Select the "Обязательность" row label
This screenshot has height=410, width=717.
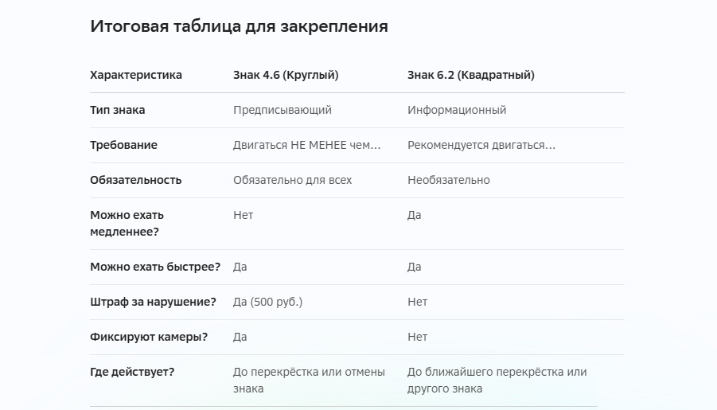coord(136,180)
